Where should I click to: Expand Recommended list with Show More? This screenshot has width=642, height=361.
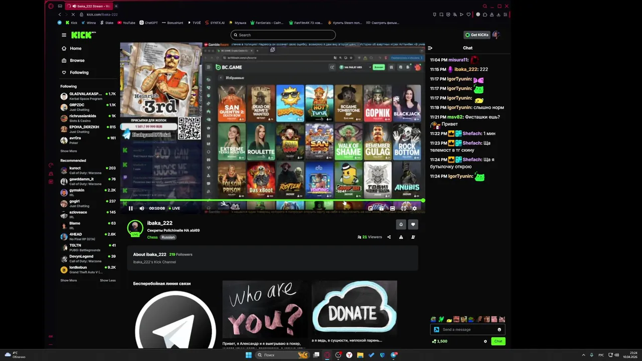pyautogui.click(x=69, y=280)
